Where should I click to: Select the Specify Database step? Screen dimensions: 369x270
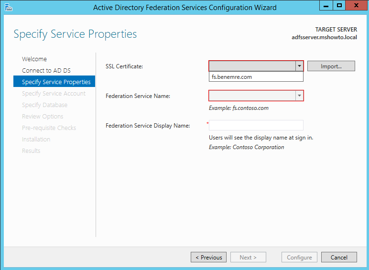coord(44,105)
